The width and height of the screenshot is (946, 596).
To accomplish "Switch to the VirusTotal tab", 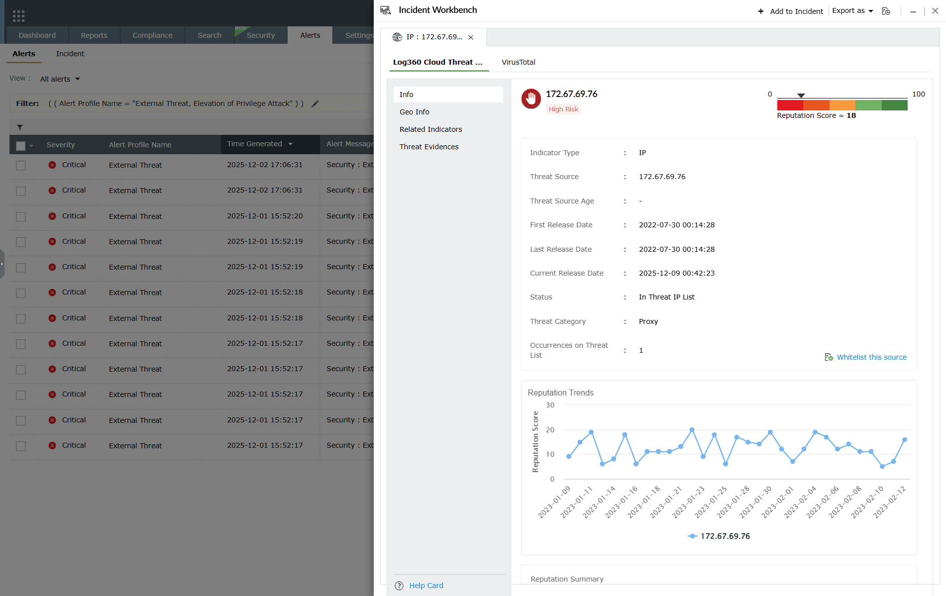I will [519, 62].
